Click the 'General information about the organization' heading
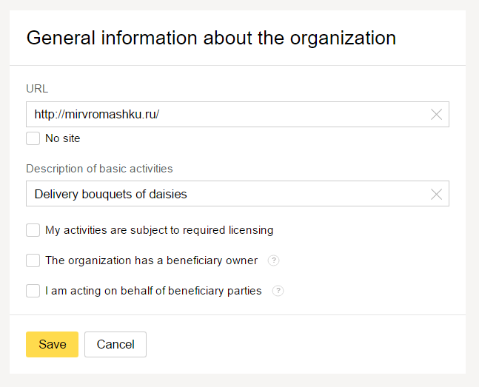This screenshot has height=387, width=479. 211,38
